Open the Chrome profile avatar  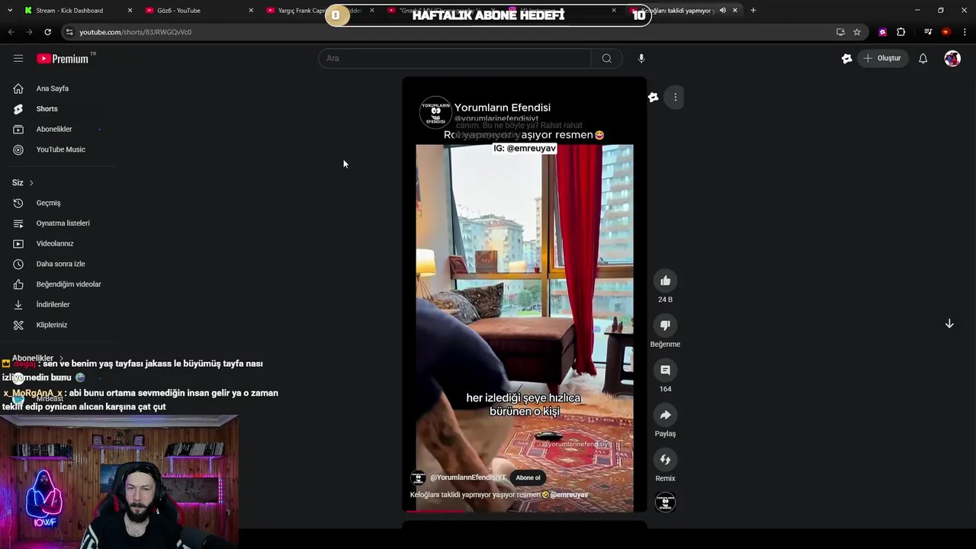(x=946, y=32)
